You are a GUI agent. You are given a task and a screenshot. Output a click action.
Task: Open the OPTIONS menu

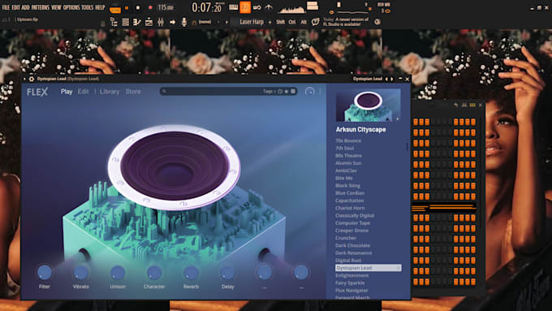tap(71, 7)
